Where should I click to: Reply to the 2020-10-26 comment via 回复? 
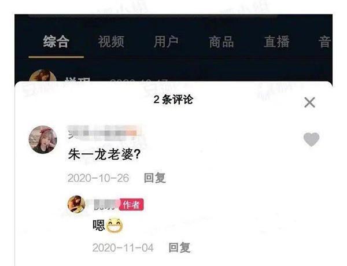[154, 178]
